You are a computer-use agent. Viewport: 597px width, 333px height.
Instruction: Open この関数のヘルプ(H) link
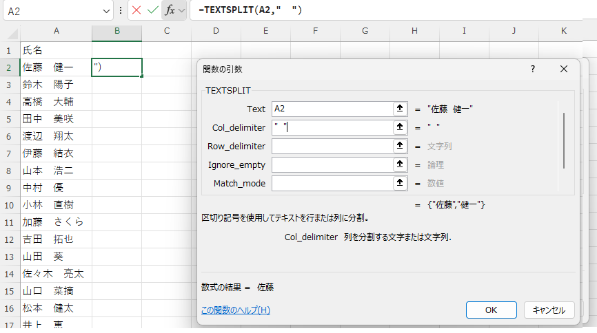point(235,310)
